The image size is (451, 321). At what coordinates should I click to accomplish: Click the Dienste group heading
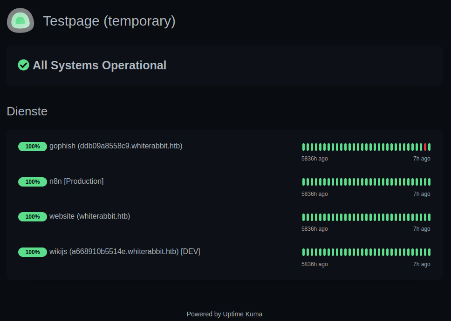pyautogui.click(x=27, y=111)
